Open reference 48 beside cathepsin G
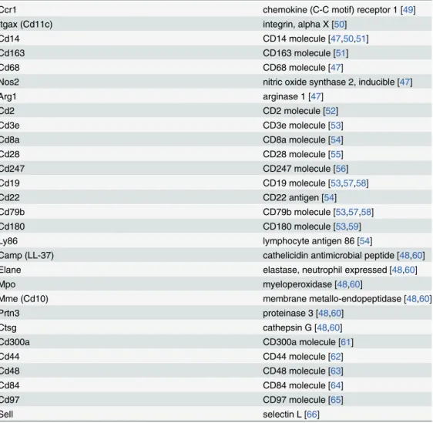This screenshot has width=433, height=423. click(322, 327)
